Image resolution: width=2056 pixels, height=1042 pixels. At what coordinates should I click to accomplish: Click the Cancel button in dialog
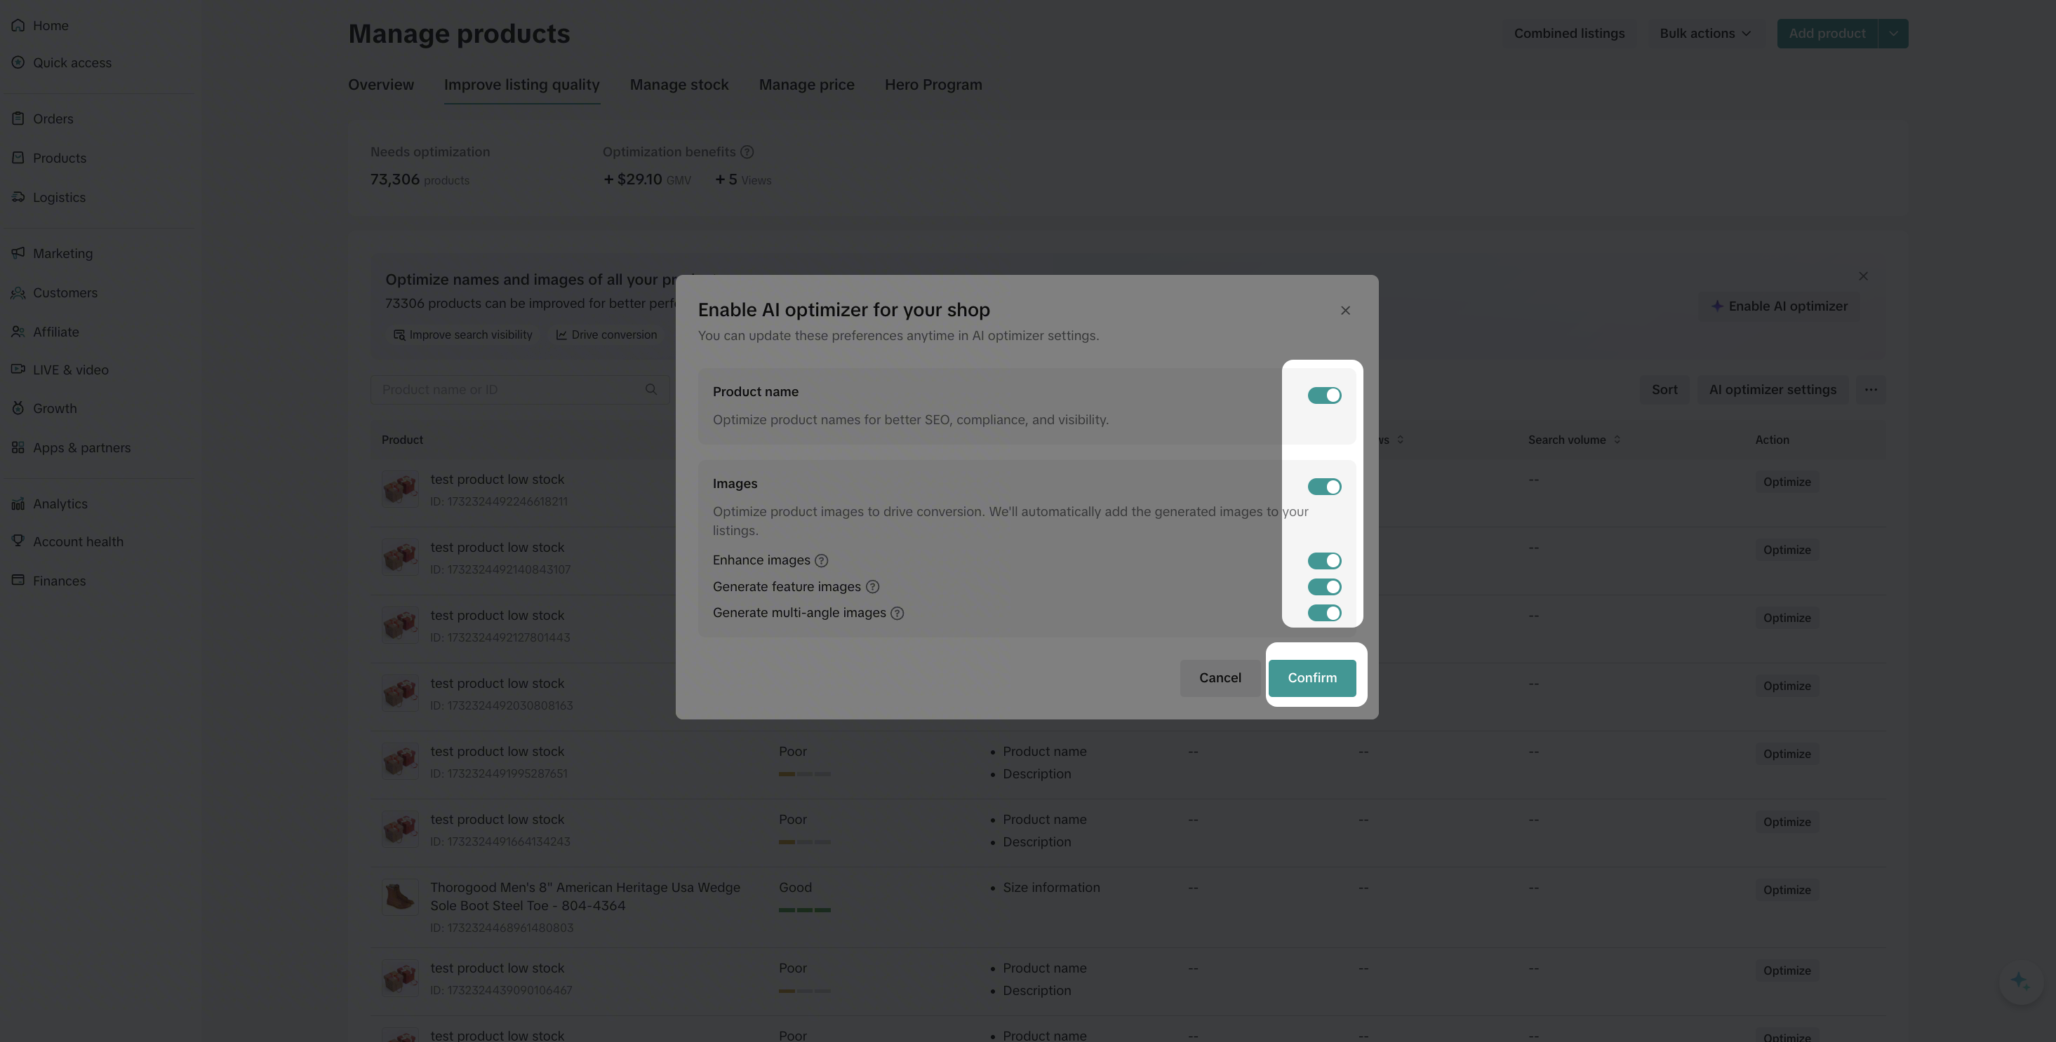tap(1220, 678)
